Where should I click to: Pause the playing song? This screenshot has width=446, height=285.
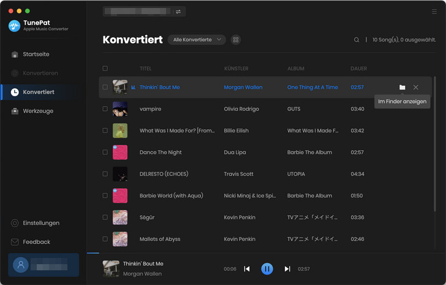point(267,269)
